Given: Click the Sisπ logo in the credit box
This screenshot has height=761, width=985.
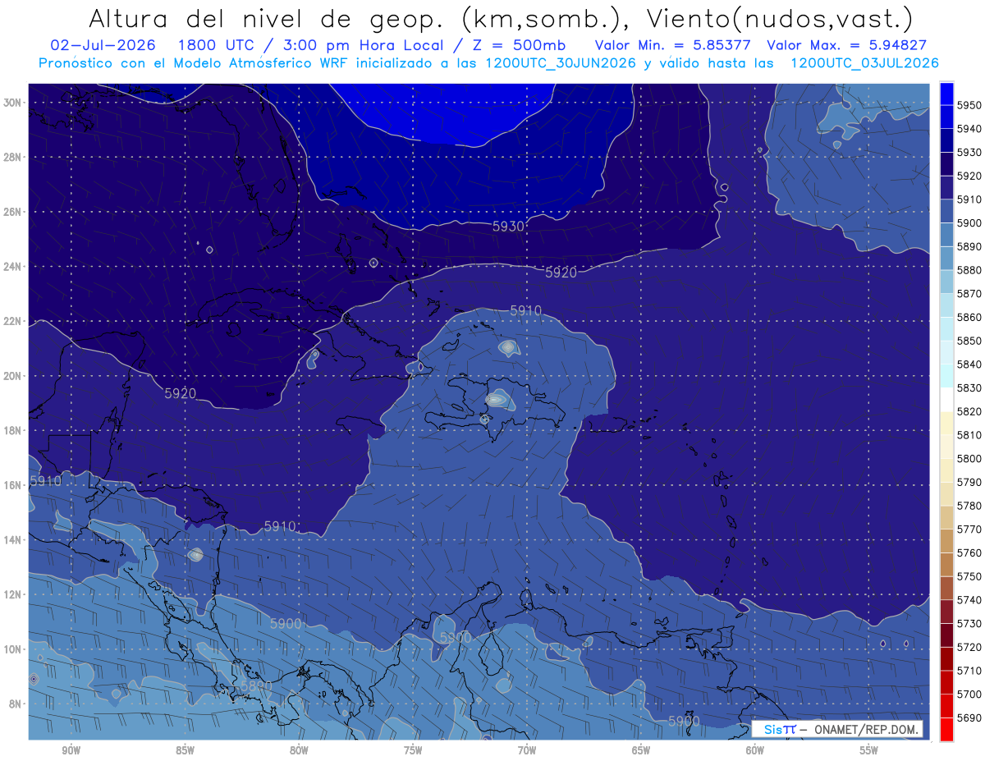Looking at the screenshot, I should pyautogui.click(x=779, y=729).
